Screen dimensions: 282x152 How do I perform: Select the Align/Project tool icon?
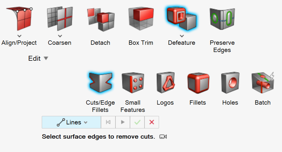[19, 19]
